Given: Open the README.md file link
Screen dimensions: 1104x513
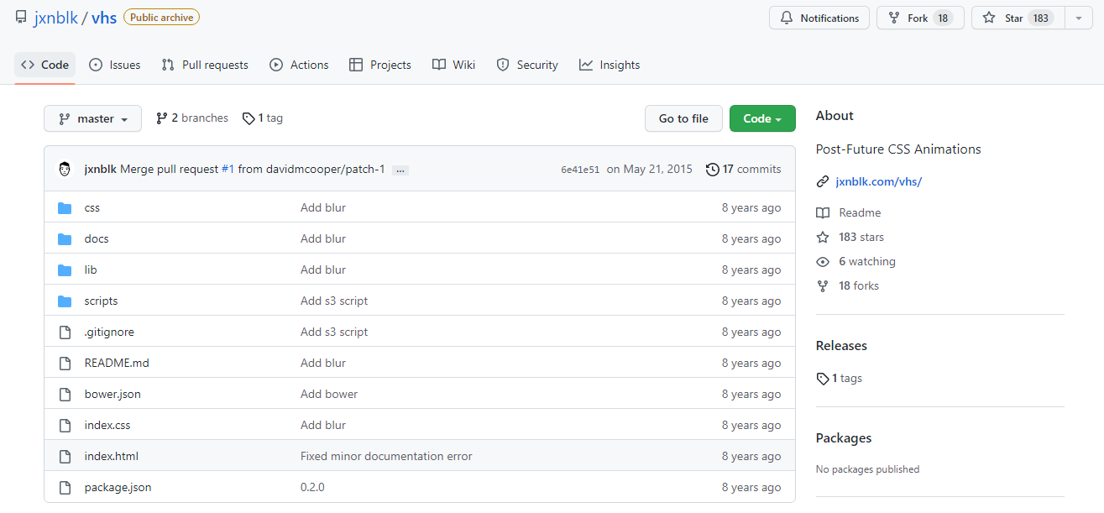Looking at the screenshot, I should (x=116, y=363).
